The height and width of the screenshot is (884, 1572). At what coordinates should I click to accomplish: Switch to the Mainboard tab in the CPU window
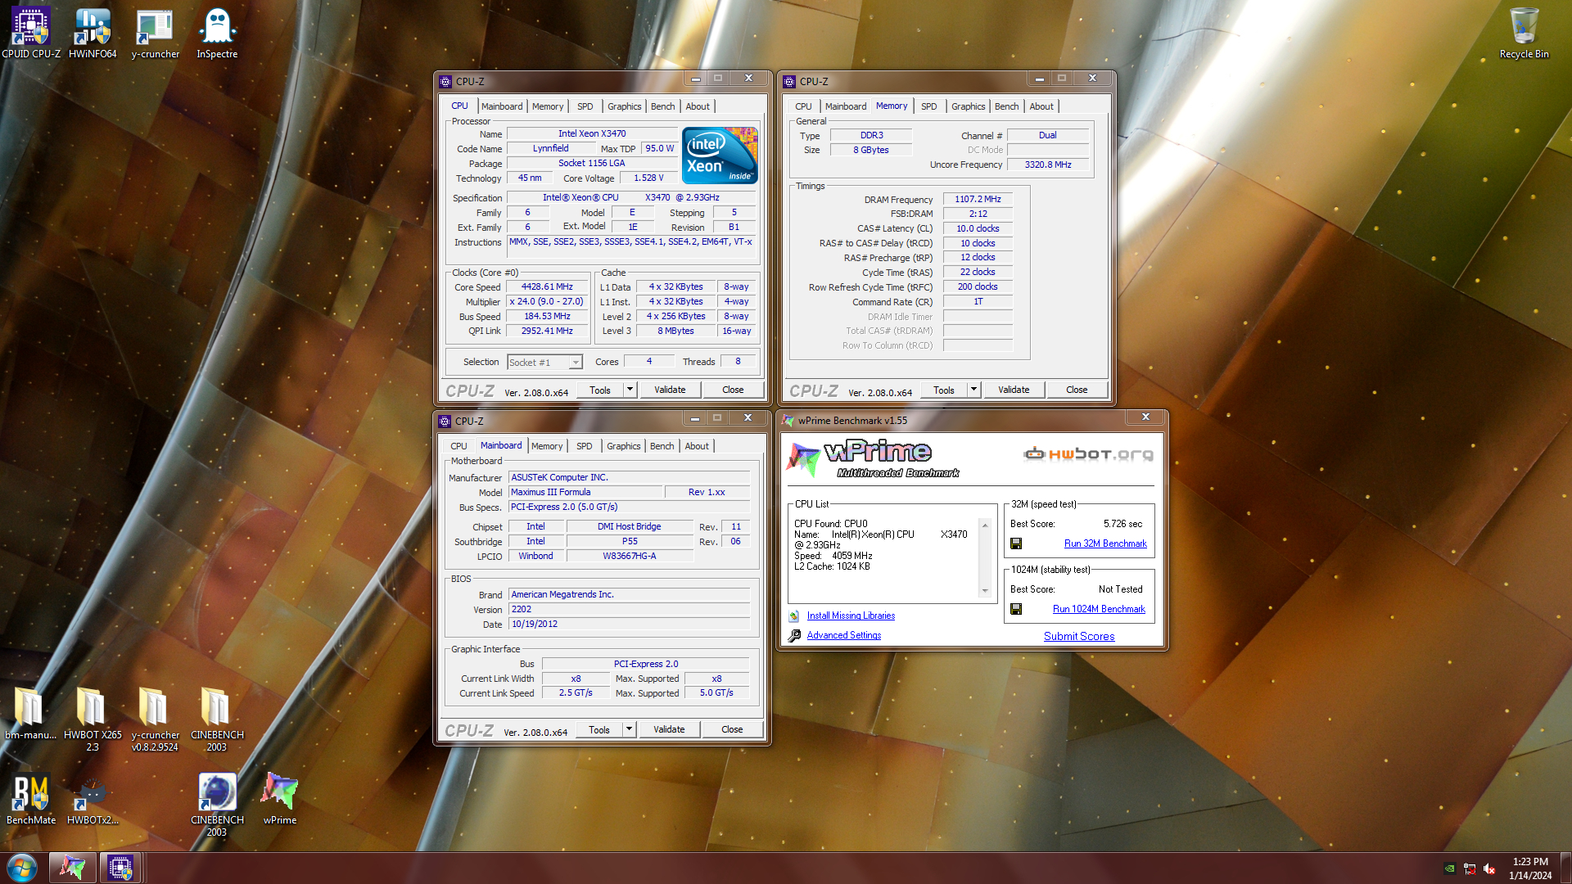(x=502, y=106)
